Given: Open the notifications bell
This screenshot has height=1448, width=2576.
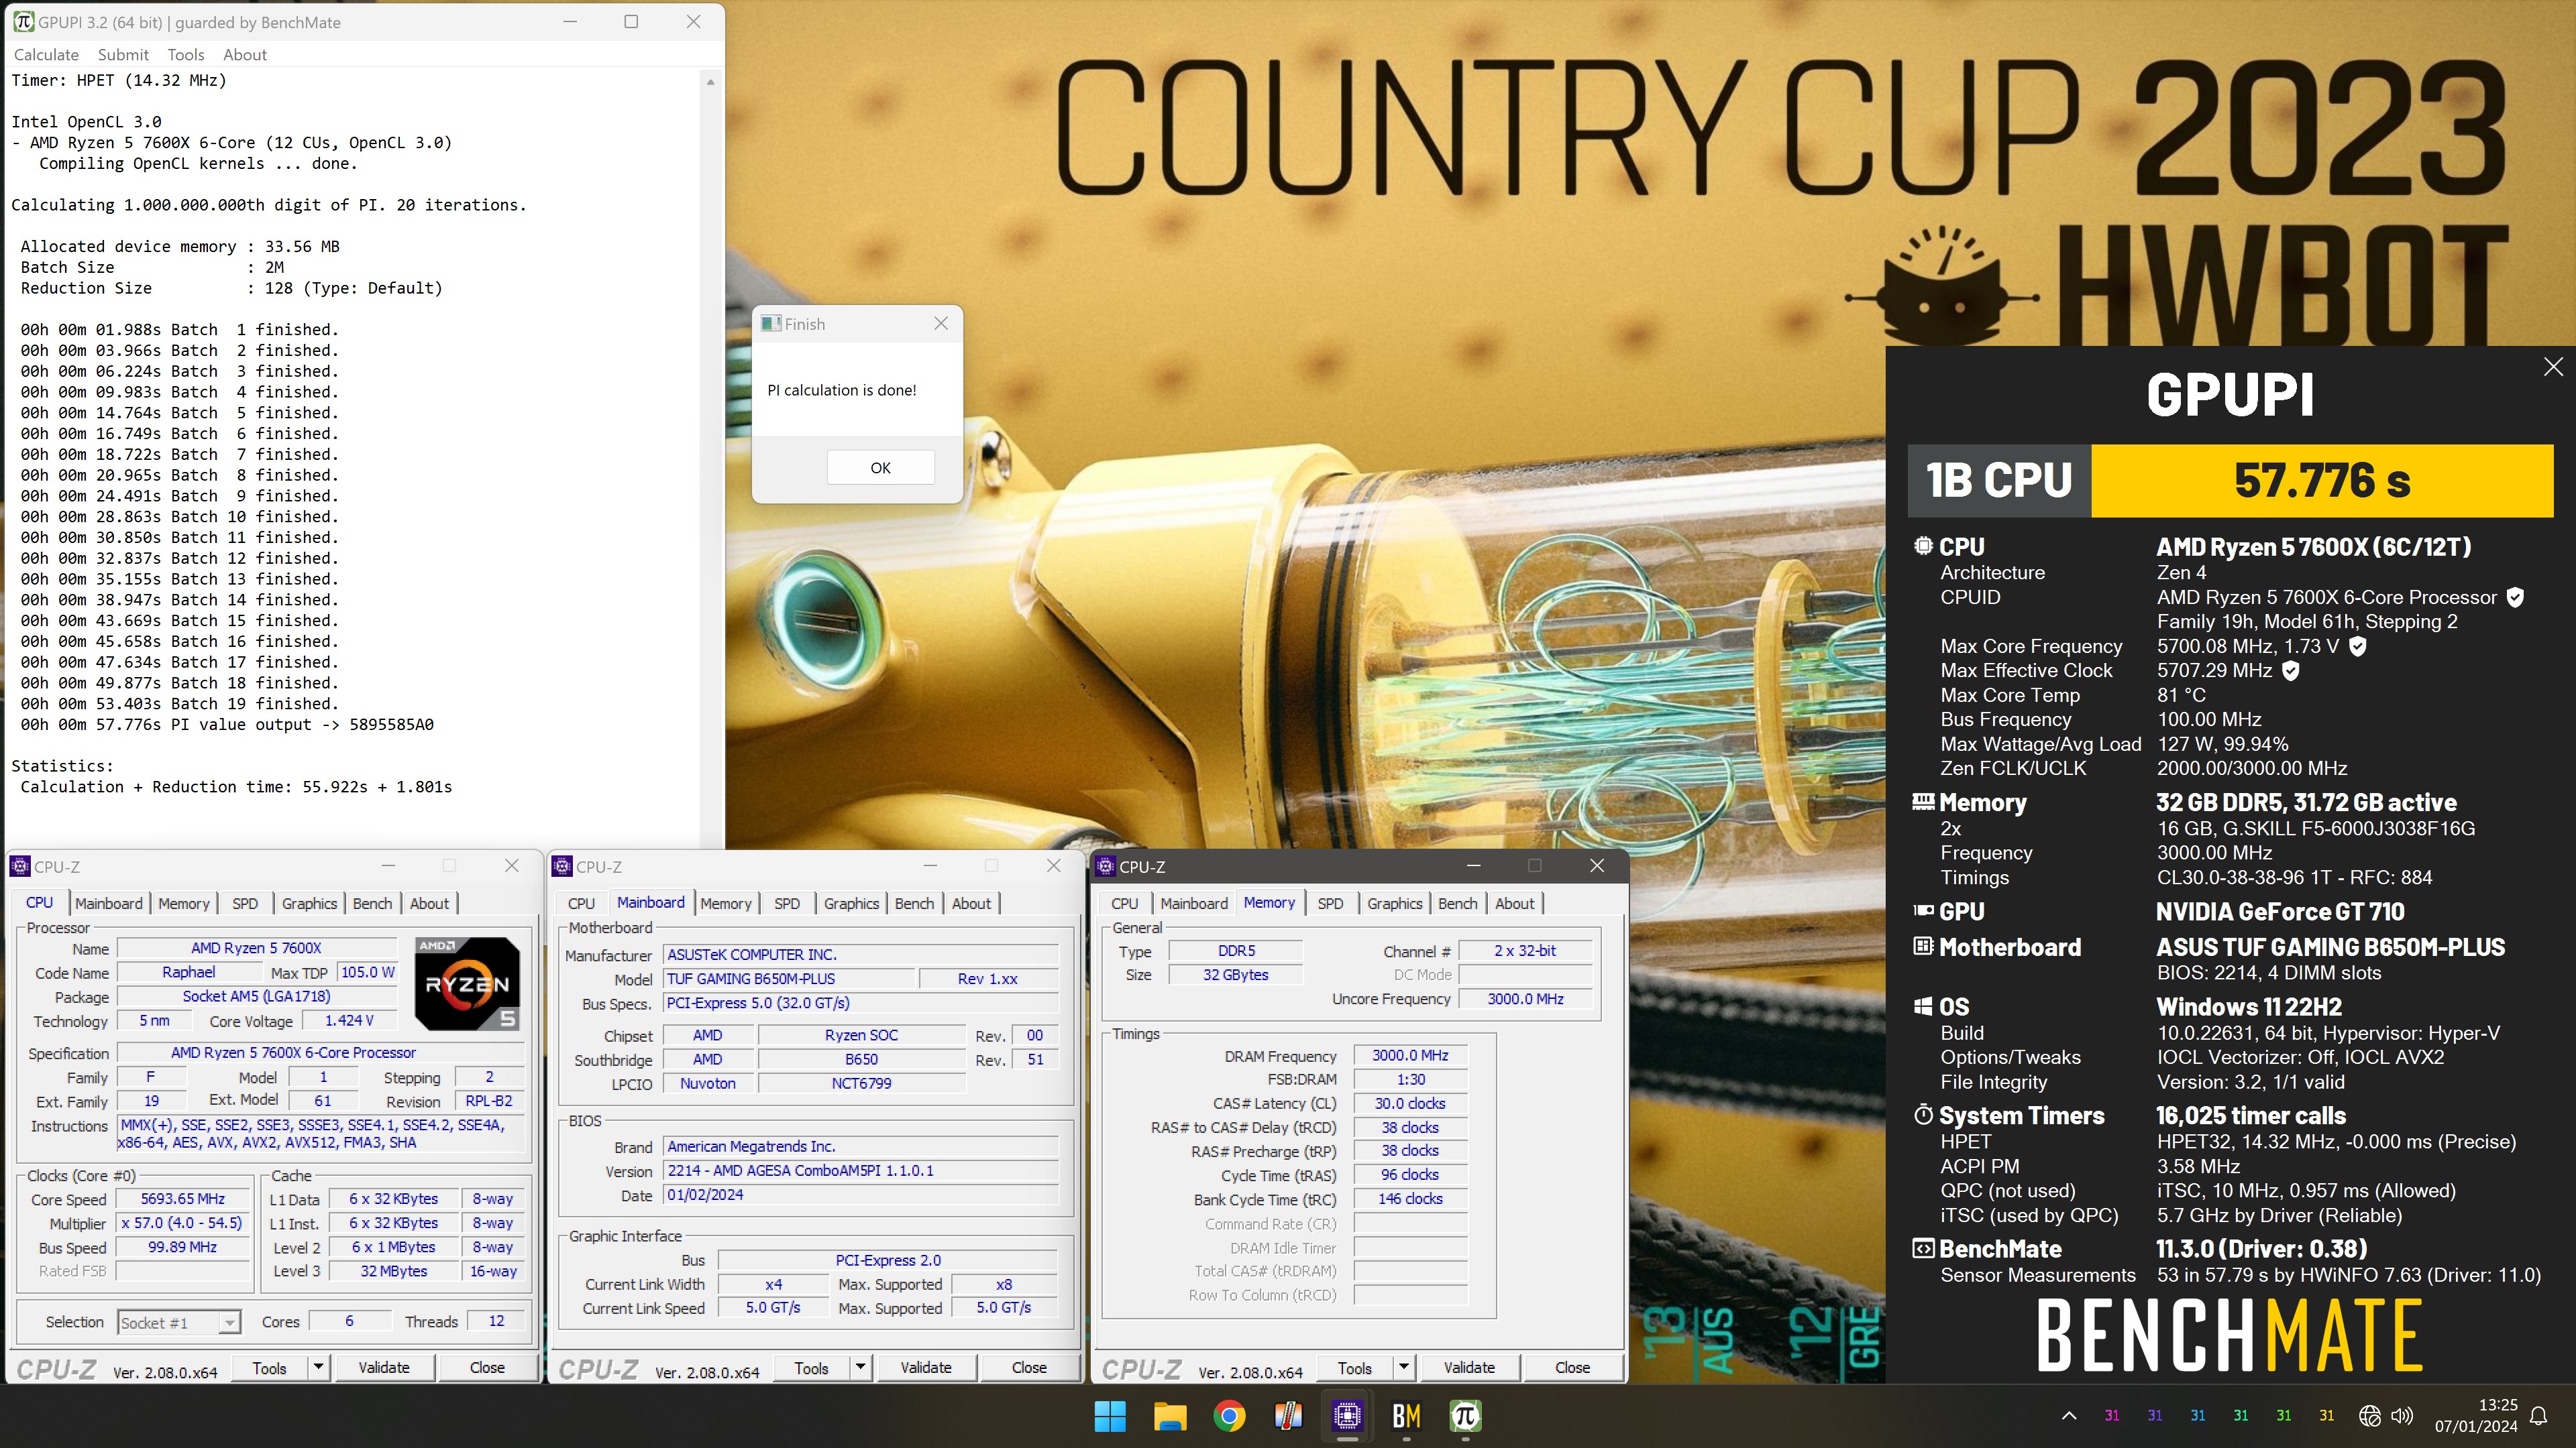Looking at the screenshot, I should pyautogui.click(x=2538, y=1415).
